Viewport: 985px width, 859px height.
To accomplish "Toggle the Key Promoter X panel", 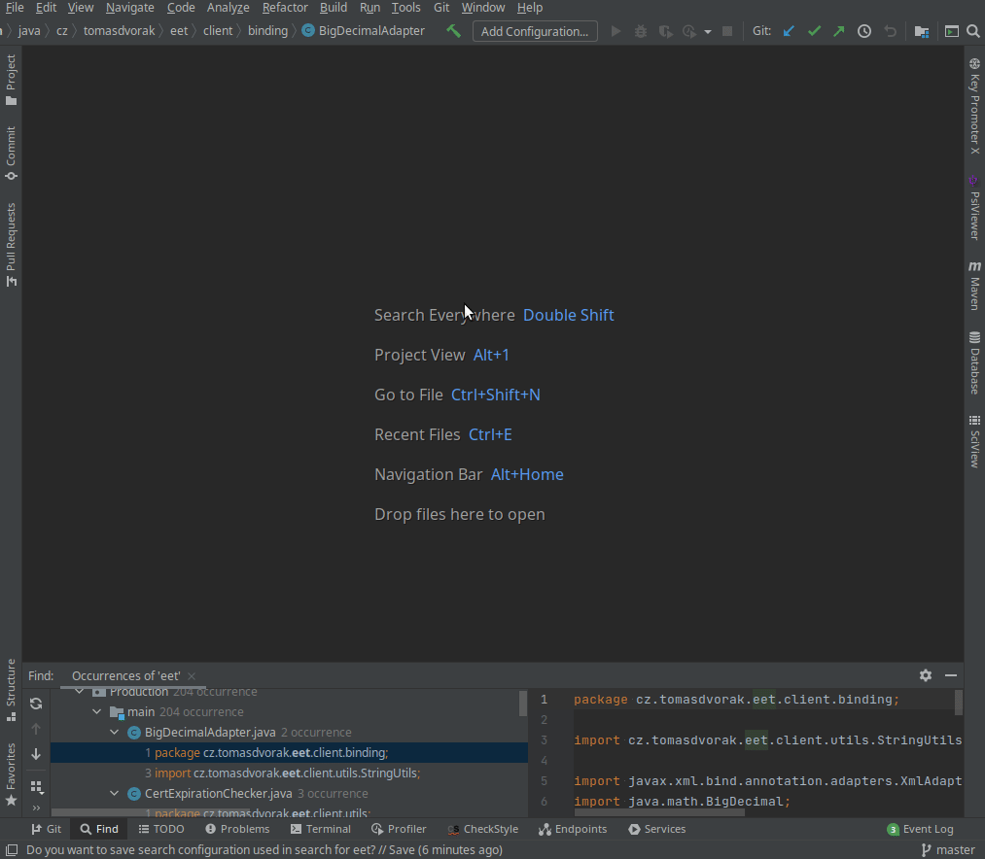I will [974, 106].
